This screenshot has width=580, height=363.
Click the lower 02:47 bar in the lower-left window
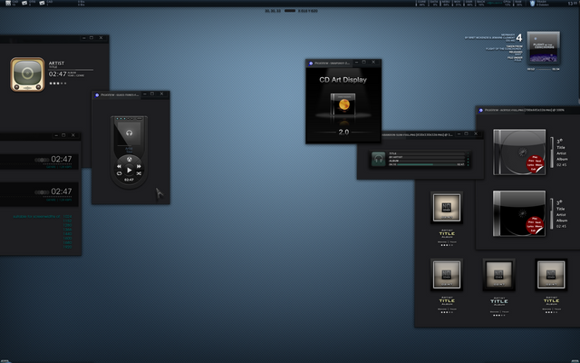coord(39,193)
